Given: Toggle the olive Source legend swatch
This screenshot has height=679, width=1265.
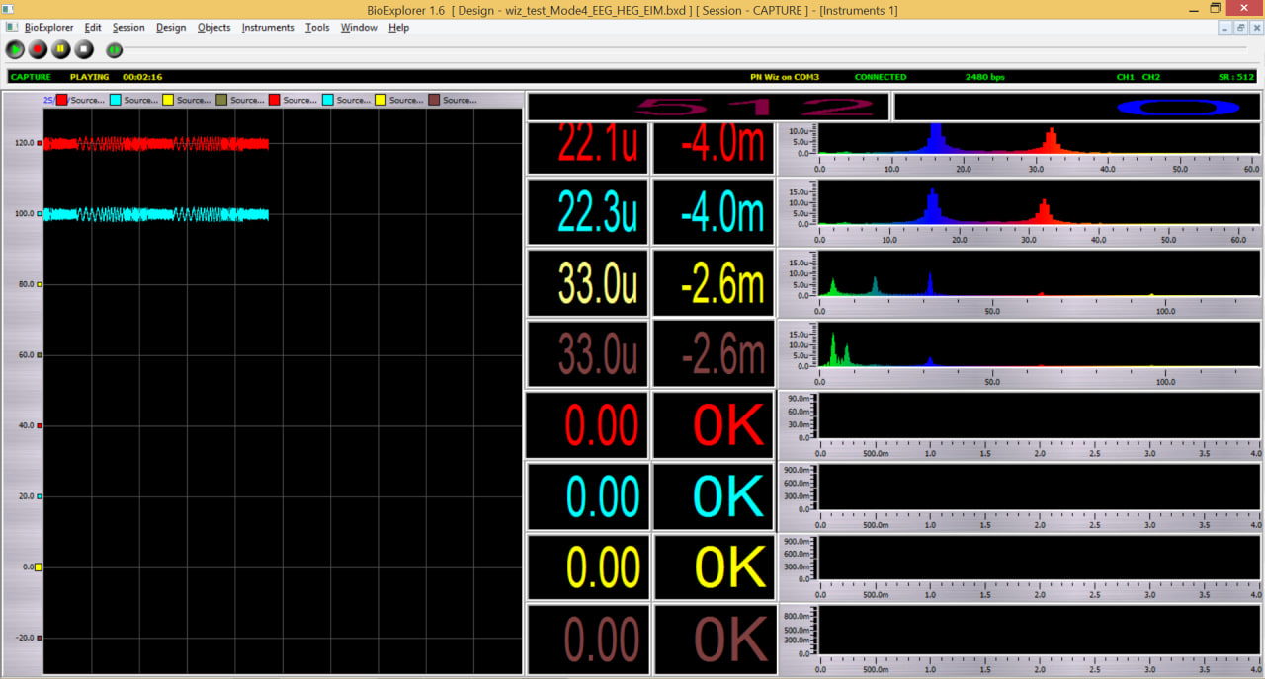Looking at the screenshot, I should point(222,101).
